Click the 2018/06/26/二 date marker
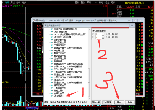This screenshot has width=155, height=110. pyautogui.click(x=32, y=108)
